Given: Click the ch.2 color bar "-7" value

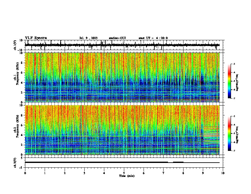Looking at the screenshot, I should [234, 151].
